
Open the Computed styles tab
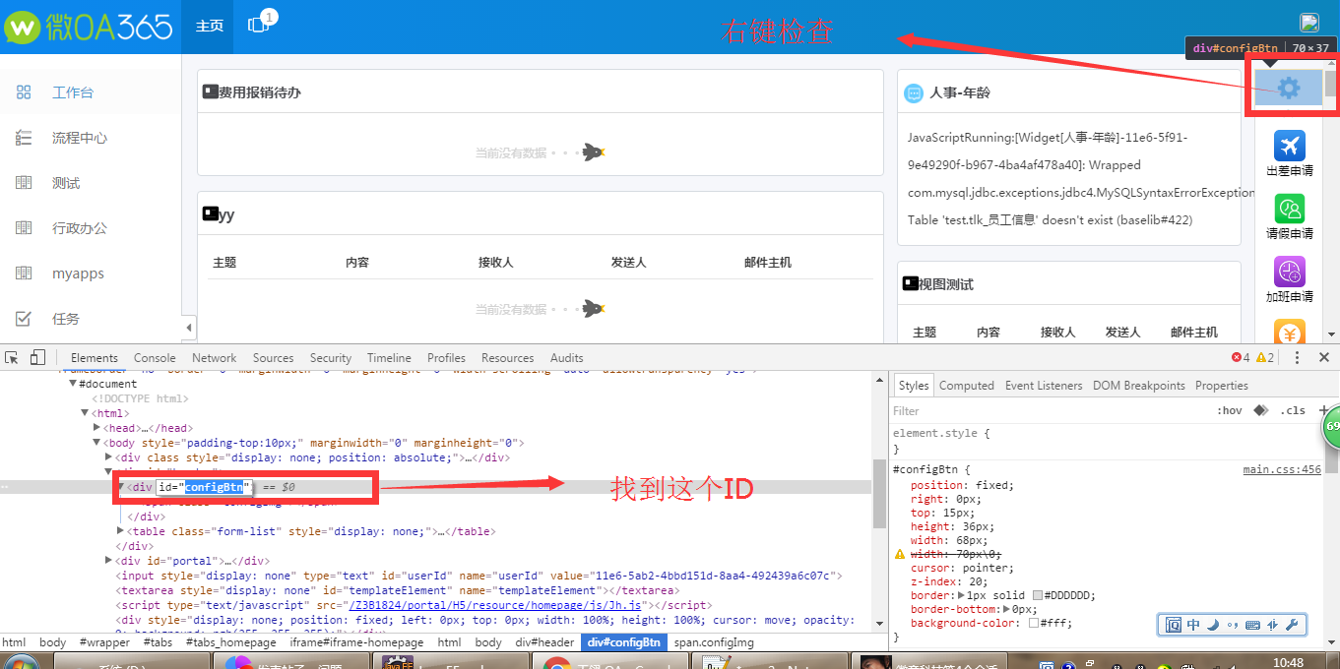point(967,386)
